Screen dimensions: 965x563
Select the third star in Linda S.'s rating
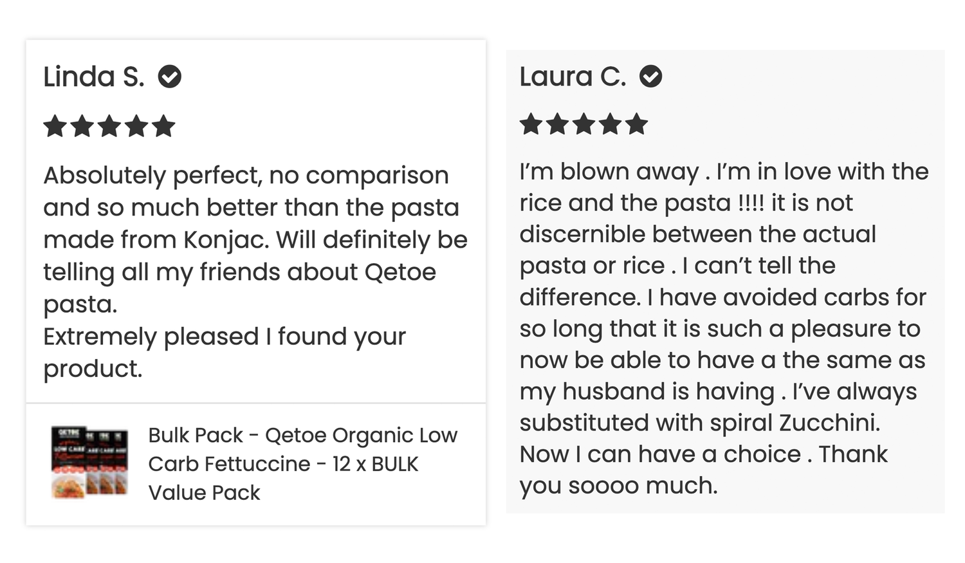(109, 126)
